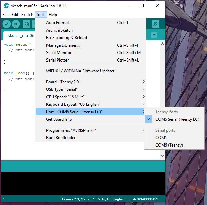This screenshot has width=207, height=205.
Task: Open Serial Monitor magnifier icon in toolbar
Action: [x=156, y=24]
